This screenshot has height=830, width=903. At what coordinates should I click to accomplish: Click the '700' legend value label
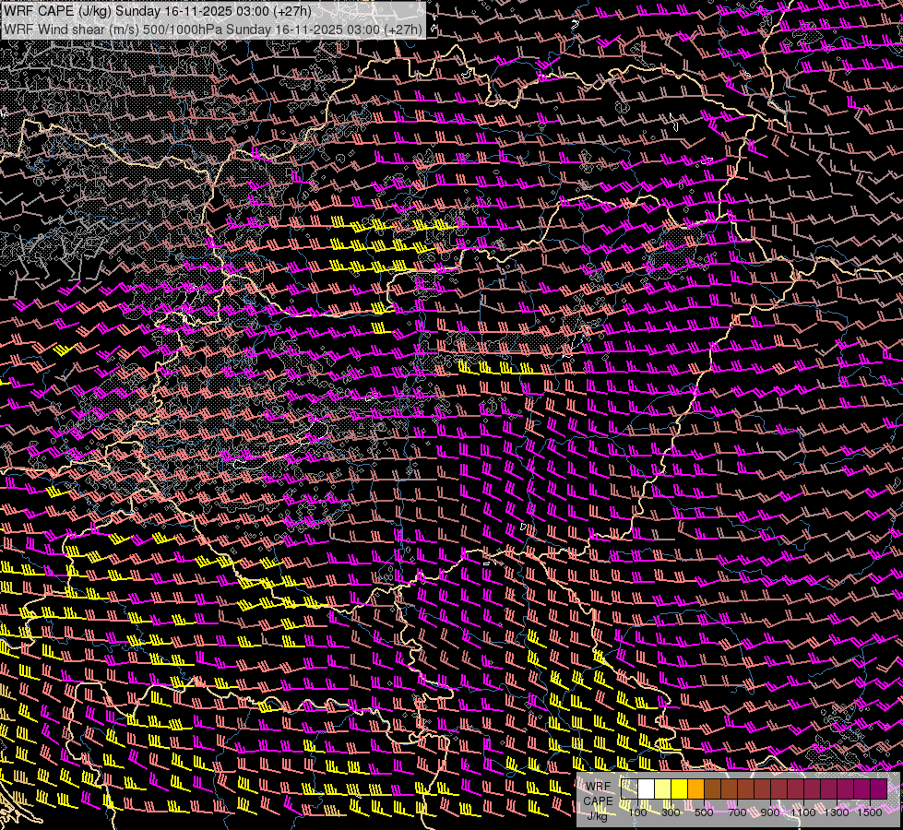pos(737,812)
